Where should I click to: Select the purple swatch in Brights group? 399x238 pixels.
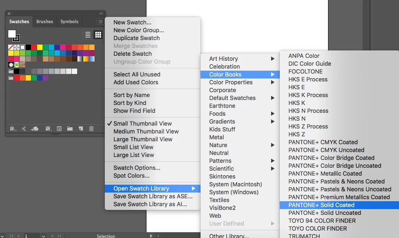(x=45, y=78)
